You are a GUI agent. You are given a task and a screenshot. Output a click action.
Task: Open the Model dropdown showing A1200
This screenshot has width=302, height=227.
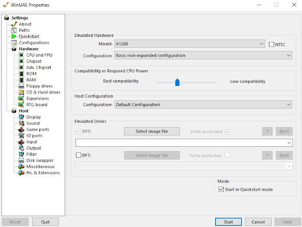[190, 44]
